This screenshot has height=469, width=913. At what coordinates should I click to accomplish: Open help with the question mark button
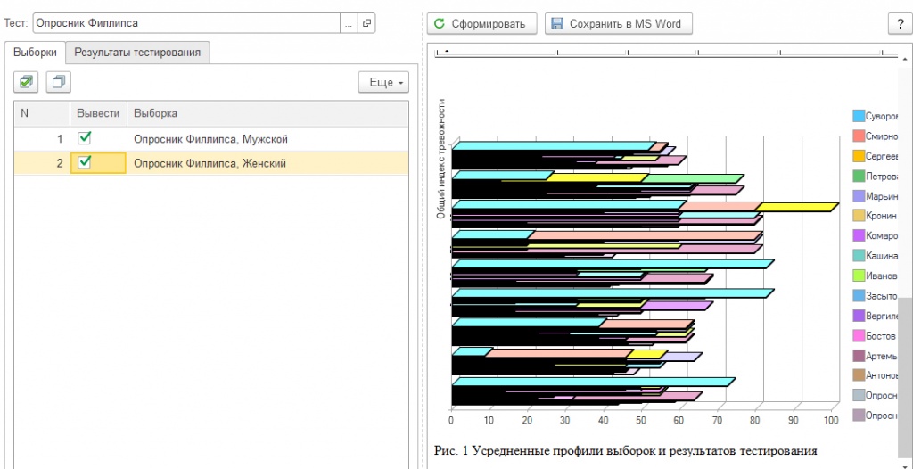[x=901, y=24]
